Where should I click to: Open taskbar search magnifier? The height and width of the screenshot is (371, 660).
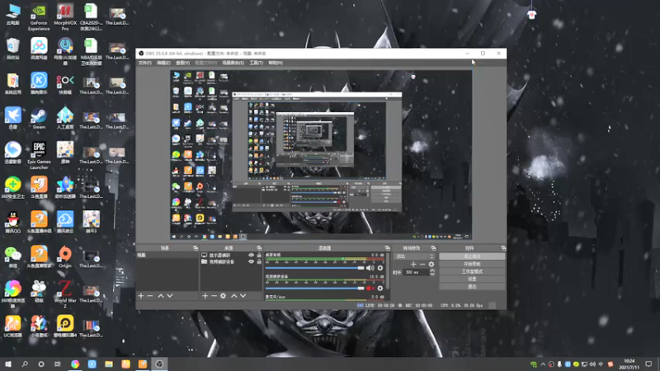[25, 364]
